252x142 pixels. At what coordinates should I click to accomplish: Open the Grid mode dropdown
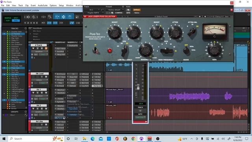coord(16,21)
